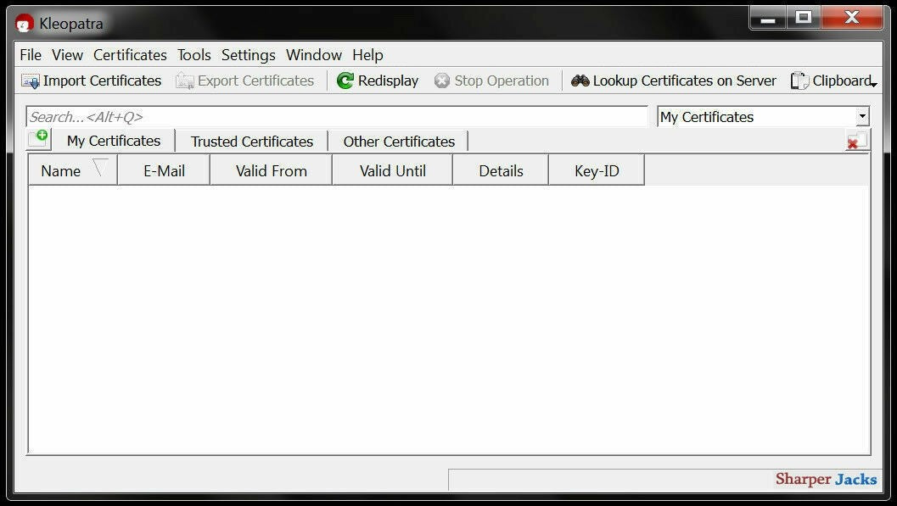Open the Settings menu

(248, 54)
